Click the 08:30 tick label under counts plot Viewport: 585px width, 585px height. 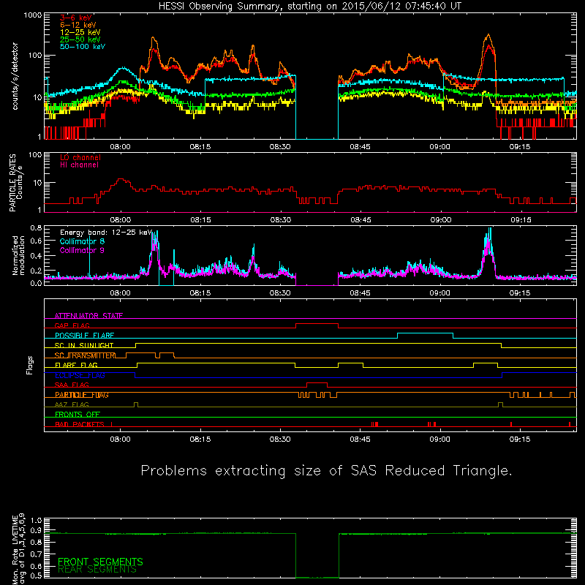pos(280,147)
